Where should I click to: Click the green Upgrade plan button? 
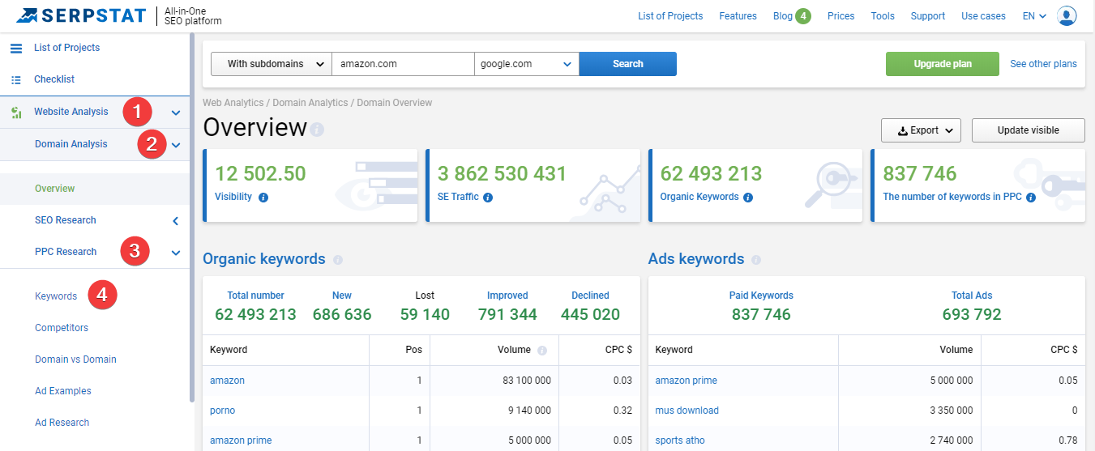(x=943, y=64)
